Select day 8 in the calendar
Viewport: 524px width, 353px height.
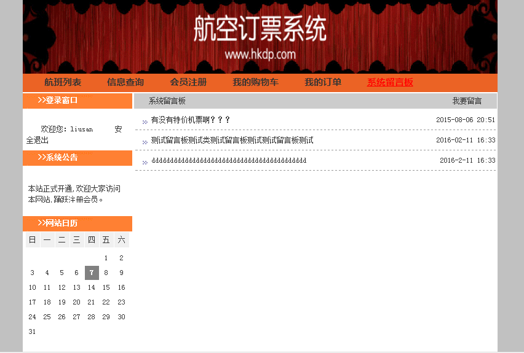click(106, 273)
